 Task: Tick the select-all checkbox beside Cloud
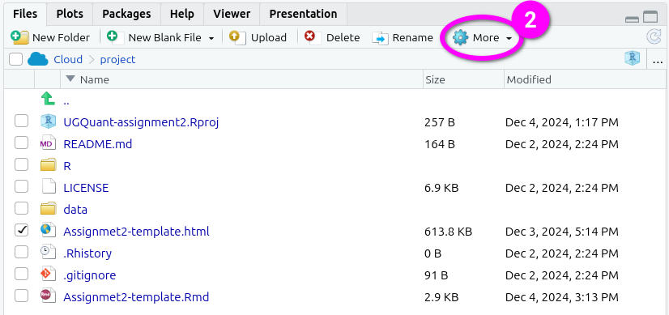coord(15,59)
